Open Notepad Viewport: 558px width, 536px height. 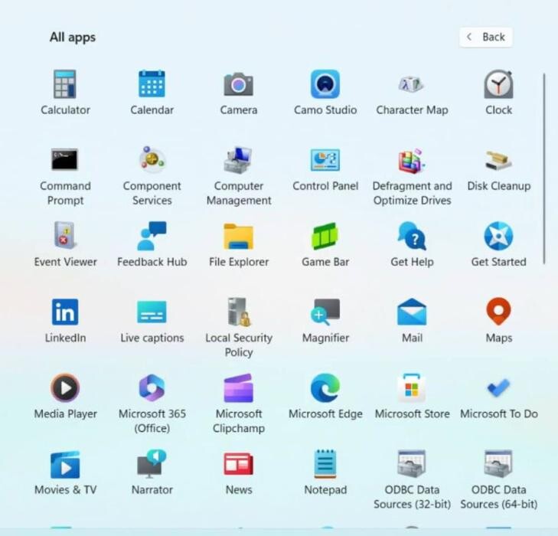325,464
